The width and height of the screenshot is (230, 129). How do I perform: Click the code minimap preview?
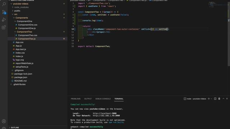click(218, 4)
